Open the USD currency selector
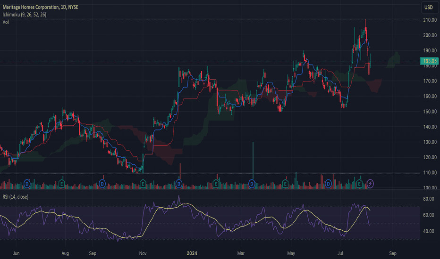440x259 pixels. click(429, 7)
